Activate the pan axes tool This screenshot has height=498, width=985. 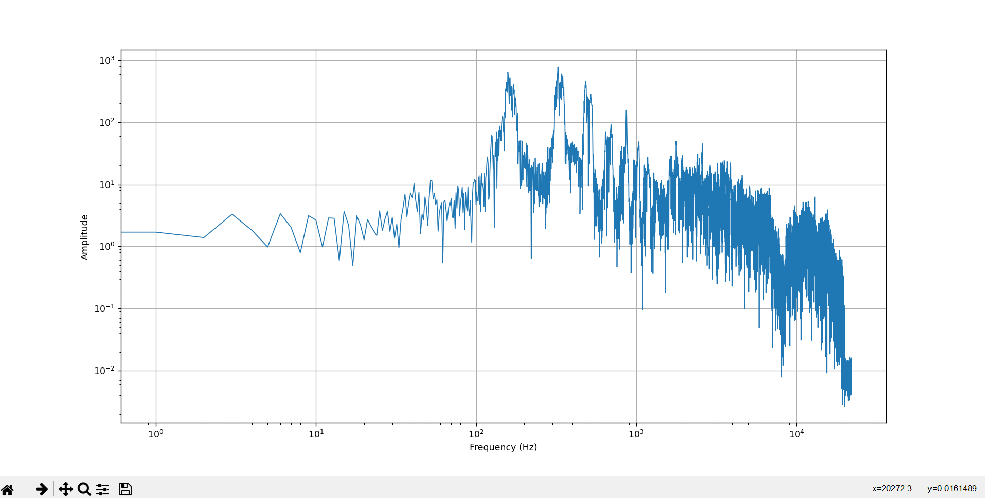pyautogui.click(x=65, y=489)
